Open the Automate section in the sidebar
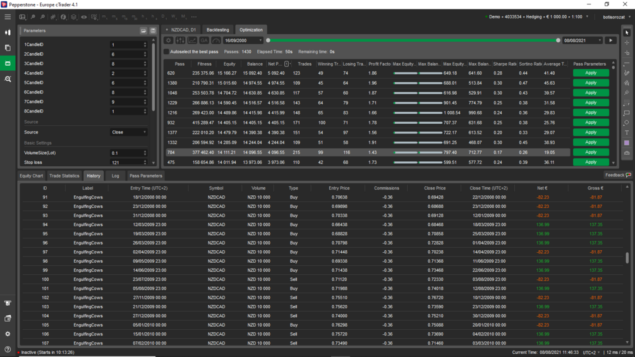Screen dimensions: 635x357 coord(8,64)
